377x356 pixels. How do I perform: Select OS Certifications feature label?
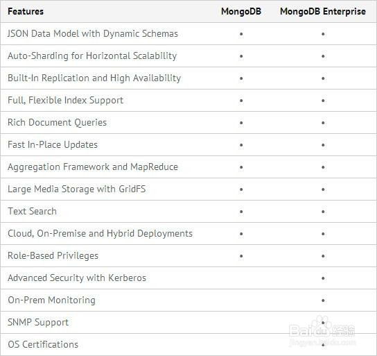coord(43,344)
